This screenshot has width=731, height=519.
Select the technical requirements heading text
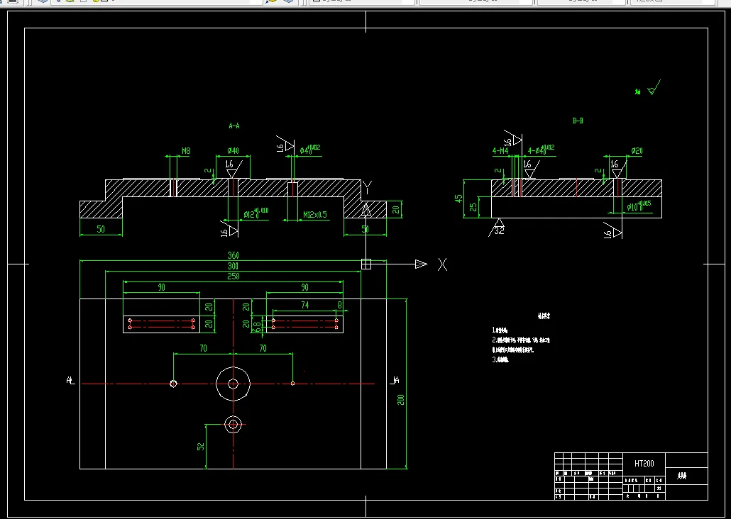point(544,316)
